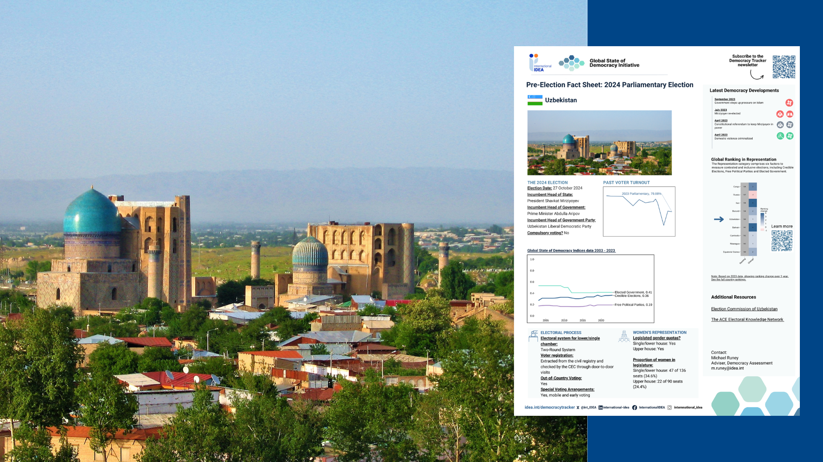The image size is (823, 462).
Task: Click 'THE 2024 ELECTION' section heading
Action: (x=547, y=183)
